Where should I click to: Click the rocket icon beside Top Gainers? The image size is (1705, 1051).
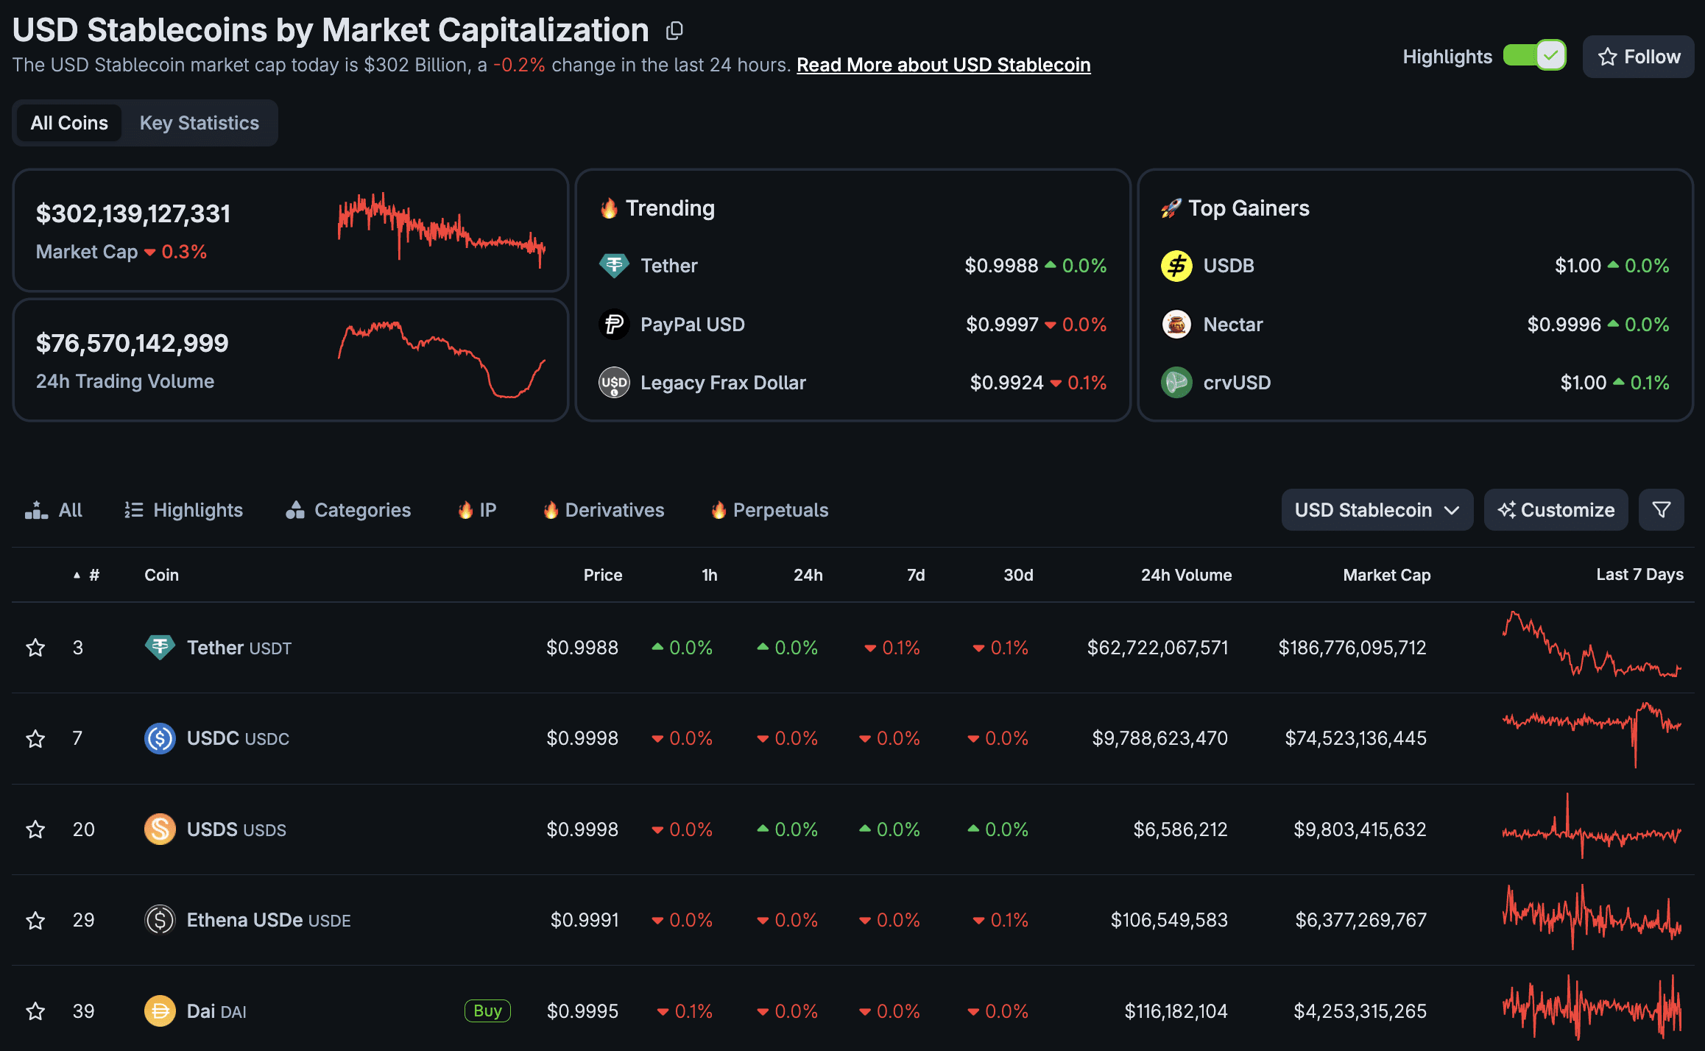tap(1171, 208)
